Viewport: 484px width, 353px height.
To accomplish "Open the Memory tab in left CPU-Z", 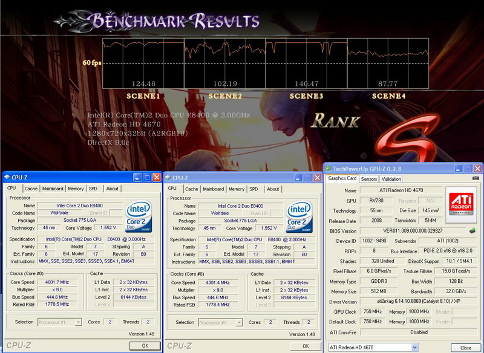I will (x=76, y=189).
